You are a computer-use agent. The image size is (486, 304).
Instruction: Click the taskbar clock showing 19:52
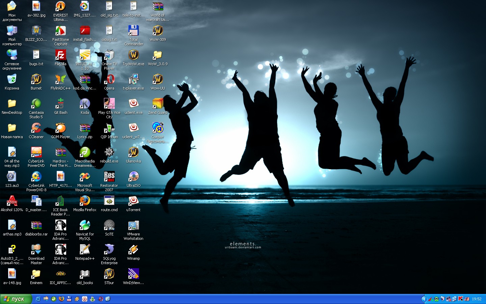pyautogui.click(x=477, y=299)
